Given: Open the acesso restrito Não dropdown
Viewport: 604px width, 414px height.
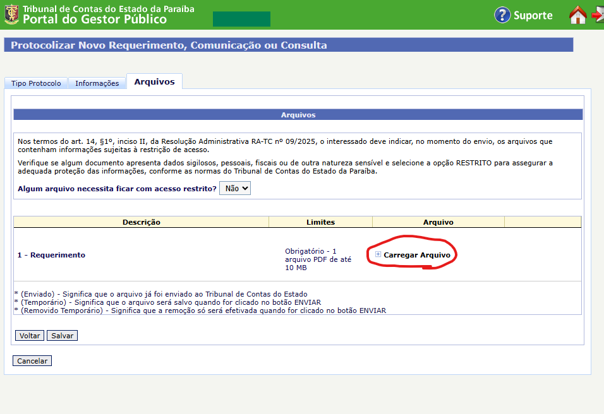Looking at the screenshot, I should tap(235, 188).
